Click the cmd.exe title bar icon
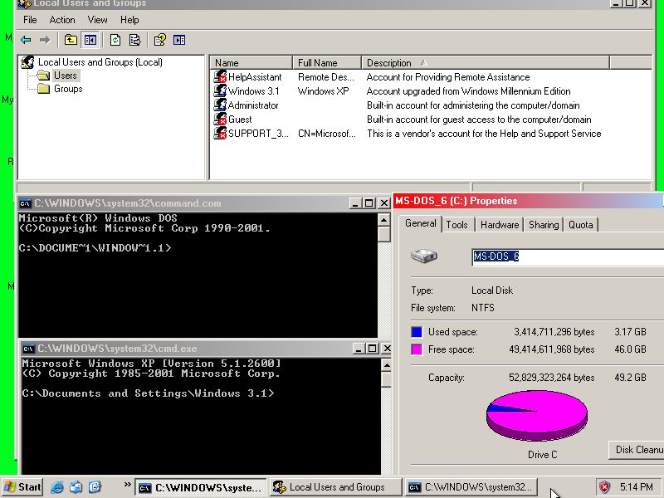 coord(28,349)
